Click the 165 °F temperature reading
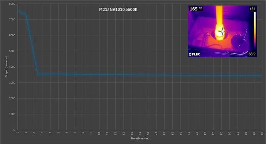This screenshot has width=266, height=144. pyautogui.click(x=196, y=9)
